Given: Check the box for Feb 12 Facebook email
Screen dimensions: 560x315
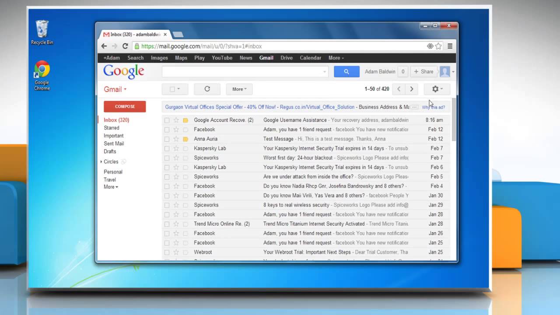Looking at the screenshot, I should [x=167, y=129].
